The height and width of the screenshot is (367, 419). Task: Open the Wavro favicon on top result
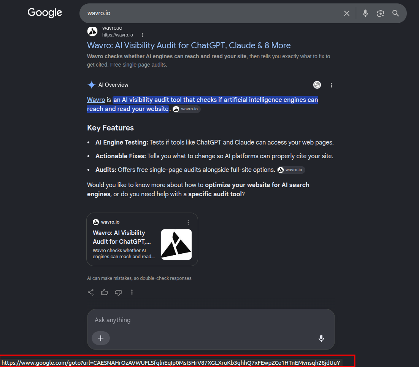click(92, 31)
